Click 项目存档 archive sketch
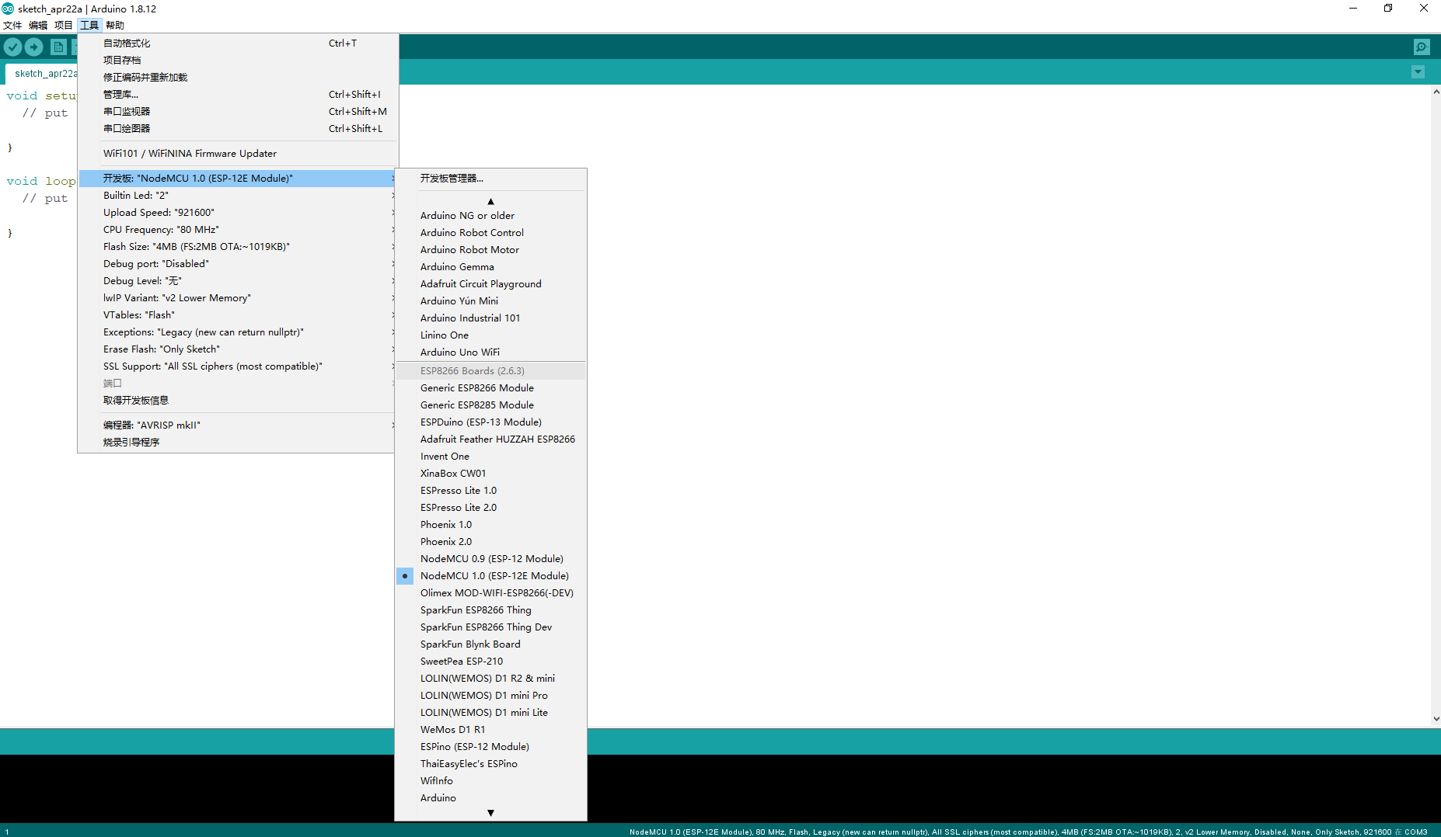1441x837 pixels. click(x=239, y=61)
